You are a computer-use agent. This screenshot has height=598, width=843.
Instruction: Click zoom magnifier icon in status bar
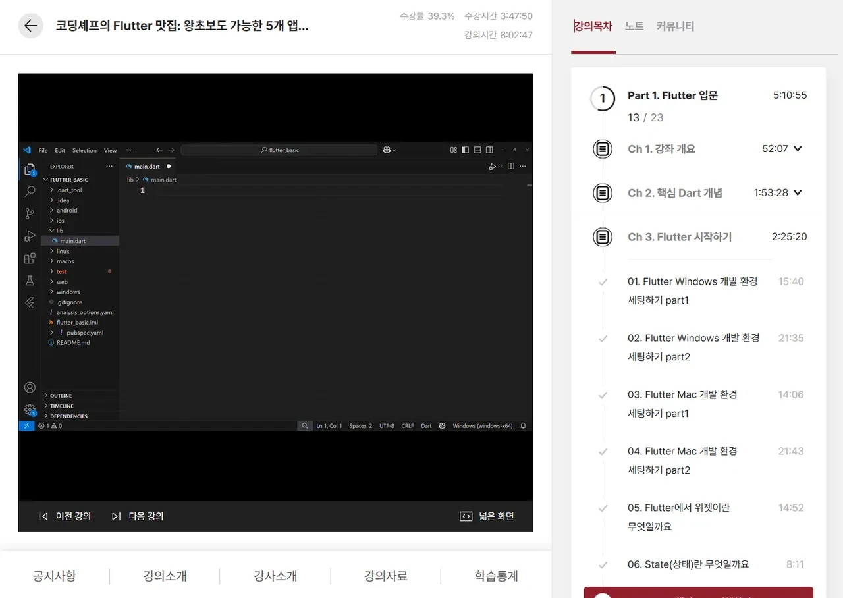(305, 426)
